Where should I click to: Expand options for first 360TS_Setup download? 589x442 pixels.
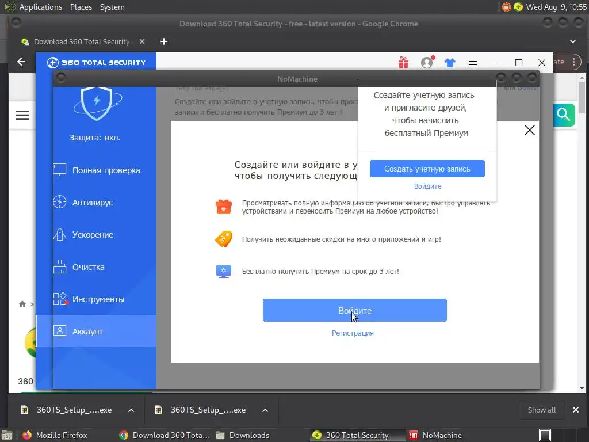pyautogui.click(x=131, y=410)
